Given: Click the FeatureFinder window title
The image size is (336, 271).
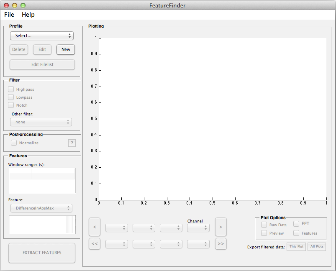Looking at the screenshot, I should 167,5.
